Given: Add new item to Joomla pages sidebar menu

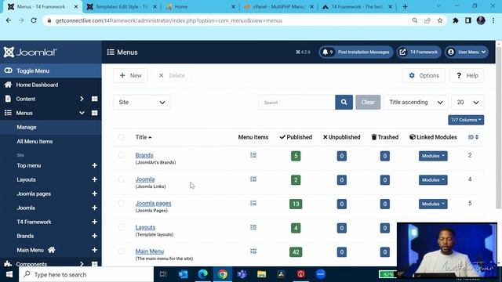Looking at the screenshot, I should click(94, 193).
